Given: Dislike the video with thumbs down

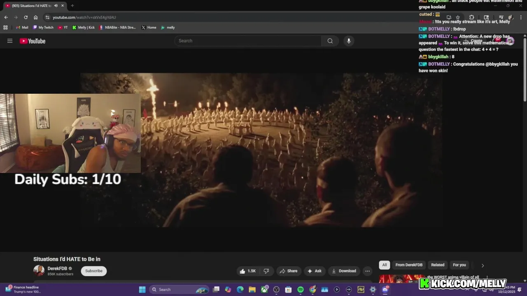Looking at the screenshot, I should 266,271.
